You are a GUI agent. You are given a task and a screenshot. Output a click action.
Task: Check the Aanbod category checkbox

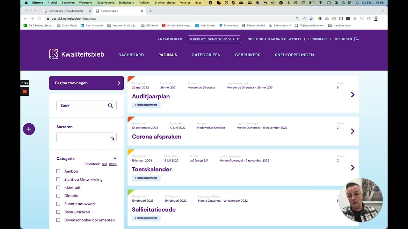(x=58, y=171)
